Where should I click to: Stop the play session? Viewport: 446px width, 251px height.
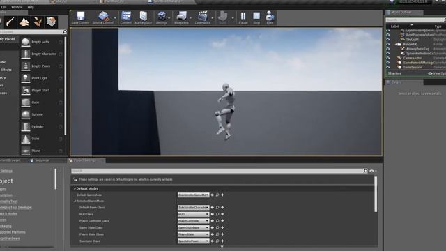[x=256, y=17]
